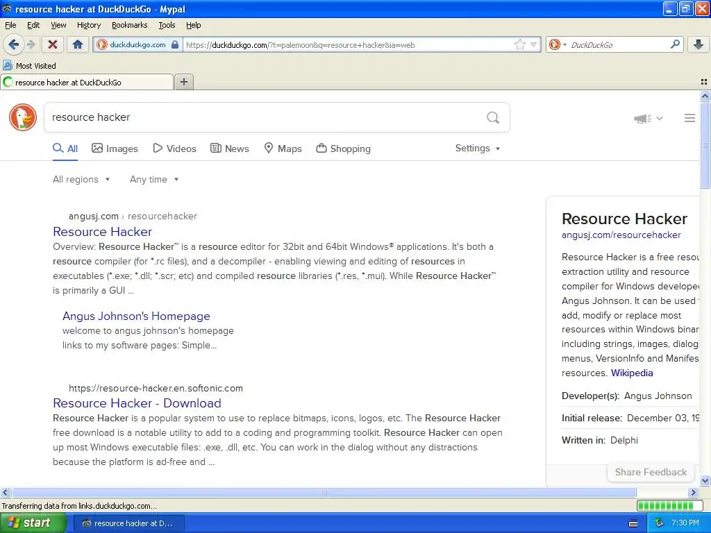The image size is (711, 533).
Task: Click the padlock site identity icon
Action: [x=175, y=44]
